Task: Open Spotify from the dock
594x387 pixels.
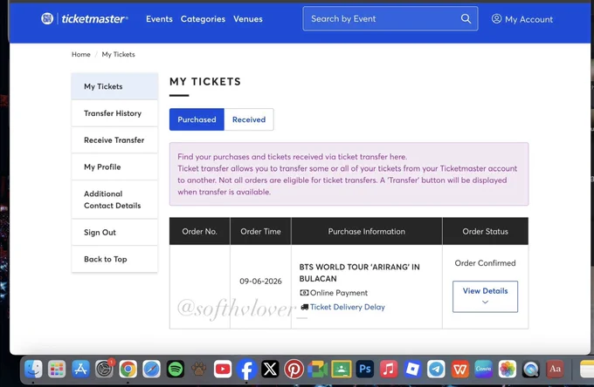Action: (176, 369)
